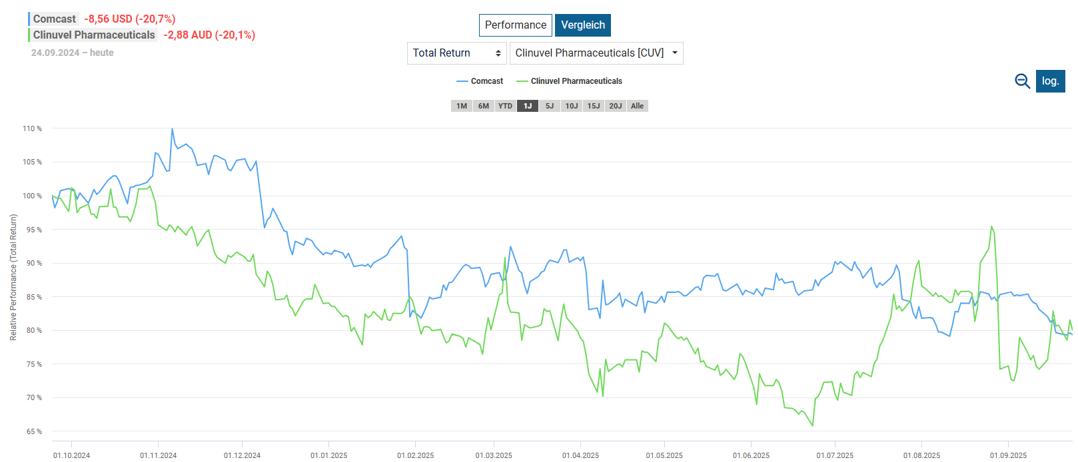The width and height of the screenshot is (1078, 462).
Task: Open the Total Return dropdown
Action: 456,53
